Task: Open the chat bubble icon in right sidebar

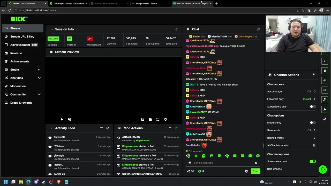Action: click(325, 80)
